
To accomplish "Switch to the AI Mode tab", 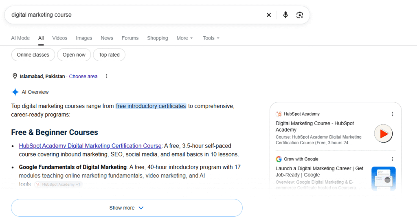I will coord(20,38).
